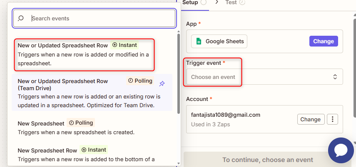Click the Test step status icon

click(x=242, y=2)
